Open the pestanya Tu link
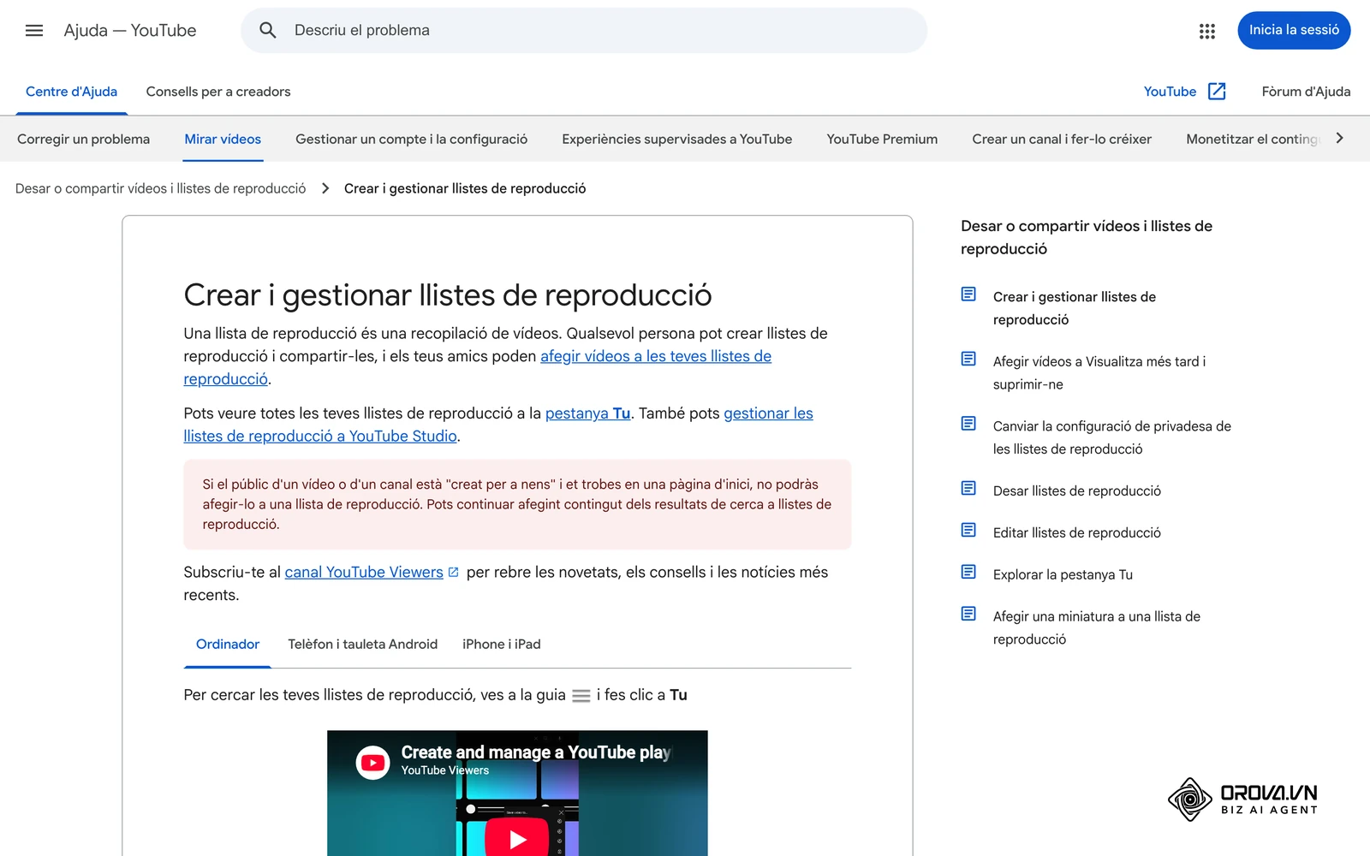The height and width of the screenshot is (856, 1370). 587,413
